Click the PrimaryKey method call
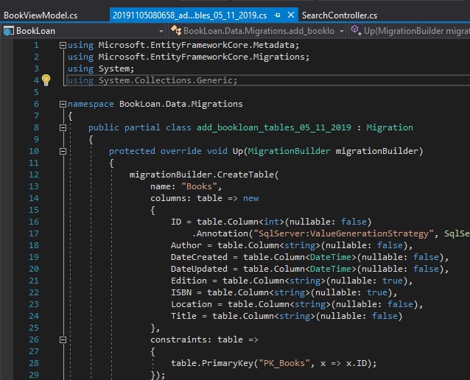This screenshot has height=380, width=470. (228, 363)
